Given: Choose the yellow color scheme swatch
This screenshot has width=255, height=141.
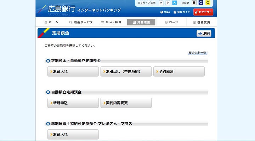Looking at the screenshot, I should (208, 2).
